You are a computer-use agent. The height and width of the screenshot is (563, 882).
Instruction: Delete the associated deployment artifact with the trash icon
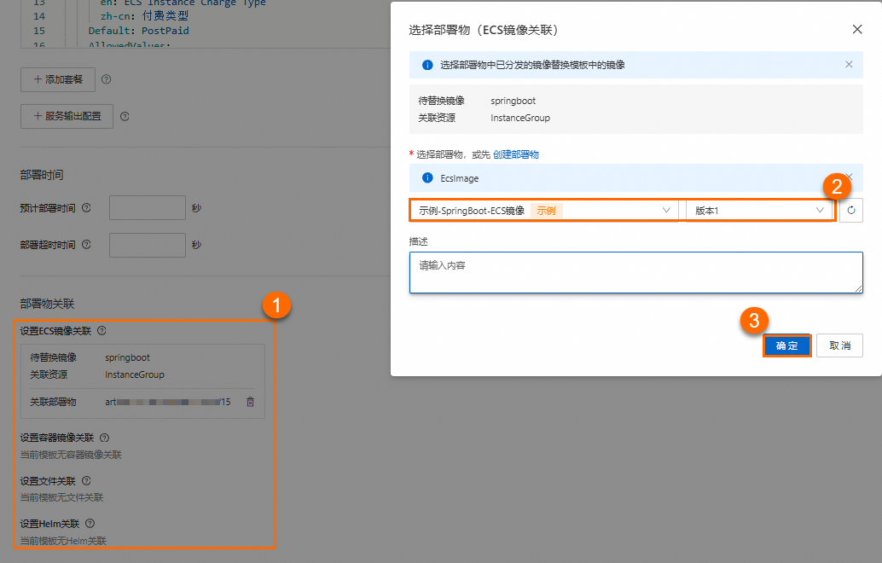click(250, 402)
